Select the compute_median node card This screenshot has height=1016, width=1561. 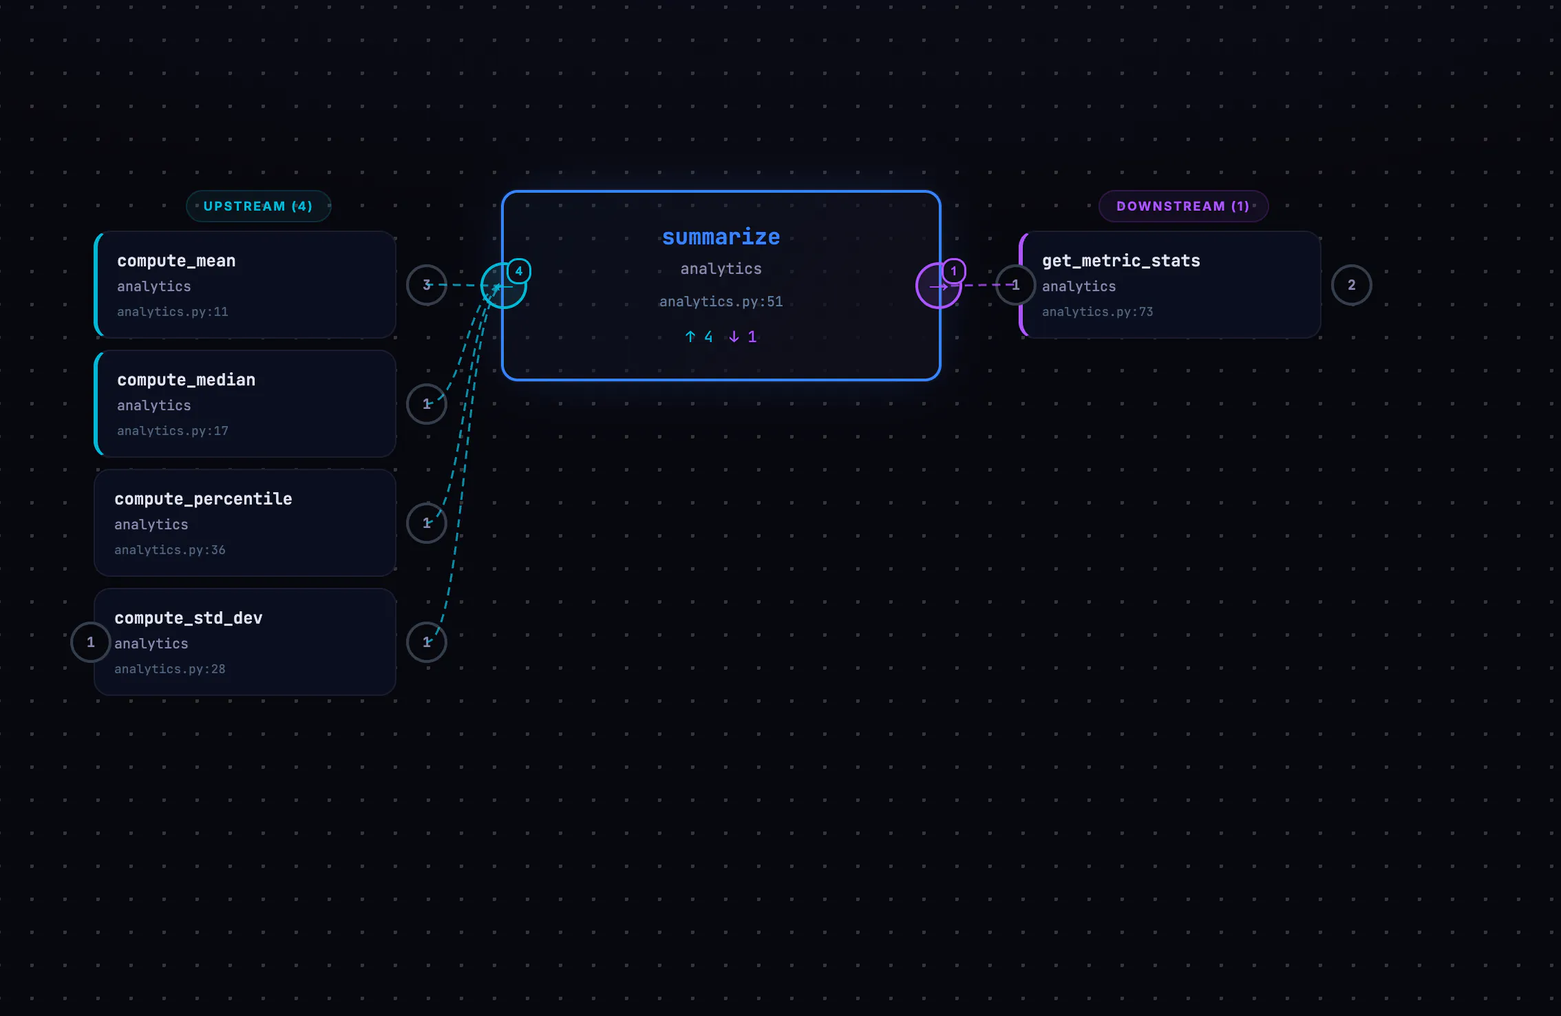pyautogui.click(x=245, y=404)
